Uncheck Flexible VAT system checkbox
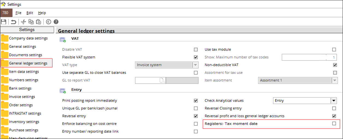Screen dimensions: 343x139 point(196,57)
